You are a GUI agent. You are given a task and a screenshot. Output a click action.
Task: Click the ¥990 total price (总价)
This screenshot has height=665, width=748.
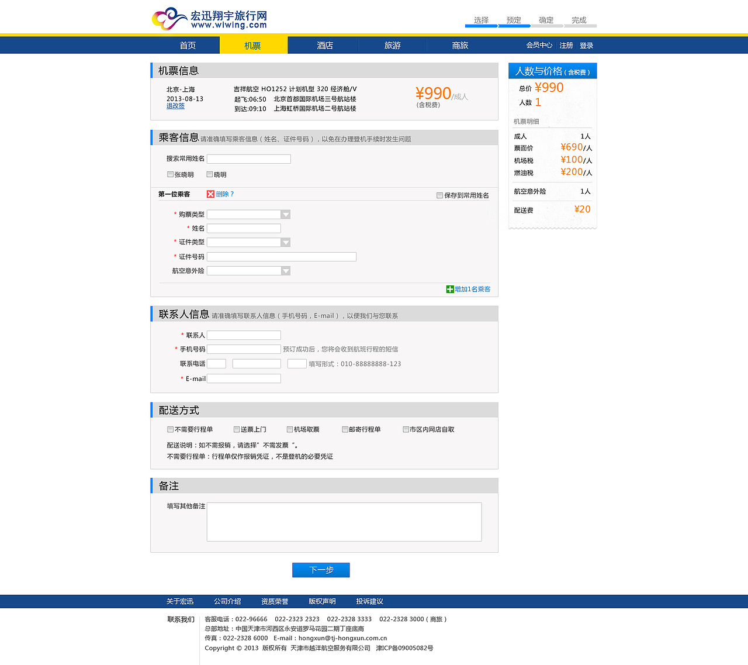point(549,88)
